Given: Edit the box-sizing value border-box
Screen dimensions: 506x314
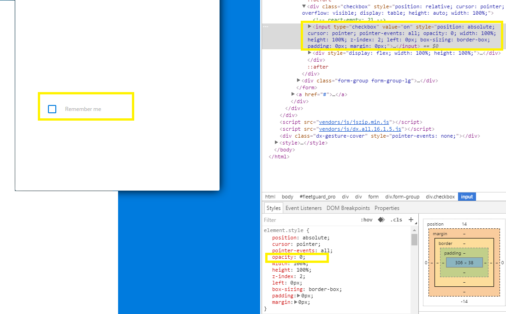Looking at the screenshot, I should pyautogui.click(x=323, y=289).
